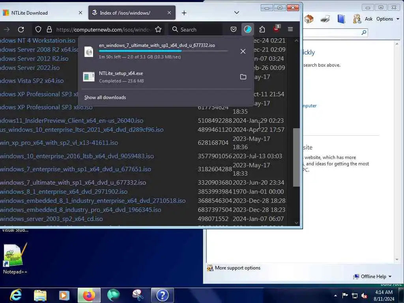Click windows_server_2003_sp2_x64_cd.iso link
This screenshot has width=404, height=303.
(52, 219)
